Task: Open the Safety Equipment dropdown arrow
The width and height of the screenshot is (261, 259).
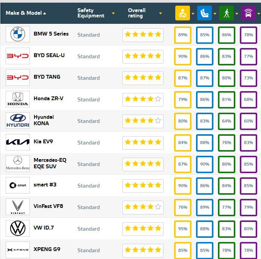Action: (x=113, y=14)
